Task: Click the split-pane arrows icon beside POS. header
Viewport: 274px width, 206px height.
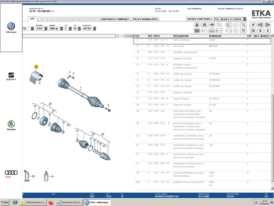Action: 131,36
